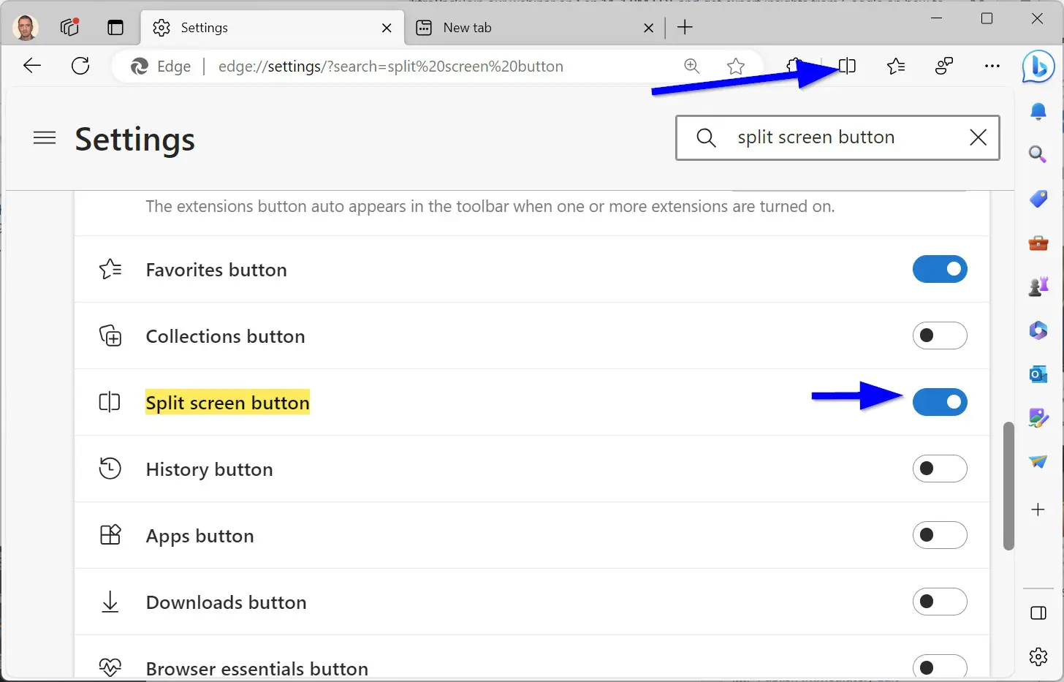Clear the search box with the X
Viewport: 1064px width, 682px height.
click(x=978, y=137)
